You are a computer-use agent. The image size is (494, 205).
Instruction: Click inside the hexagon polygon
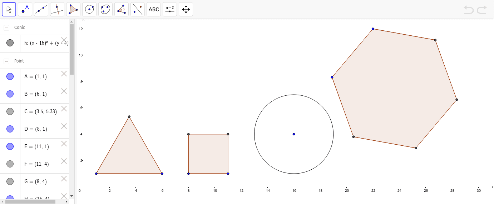tap(394, 88)
